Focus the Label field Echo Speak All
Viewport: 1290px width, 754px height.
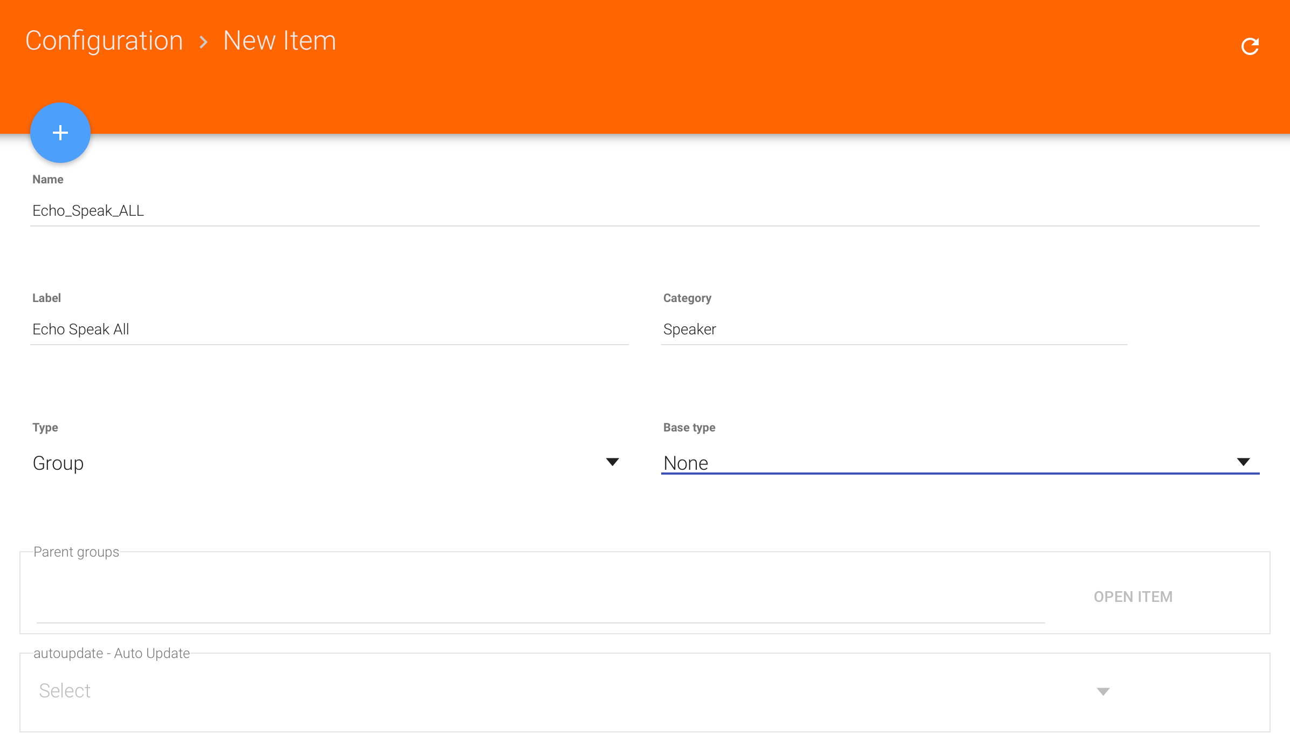[329, 330]
